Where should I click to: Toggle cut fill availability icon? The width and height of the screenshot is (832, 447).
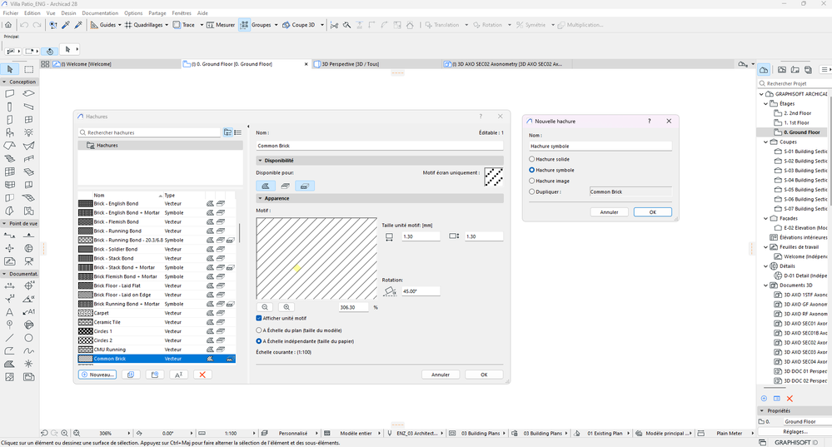tap(305, 186)
